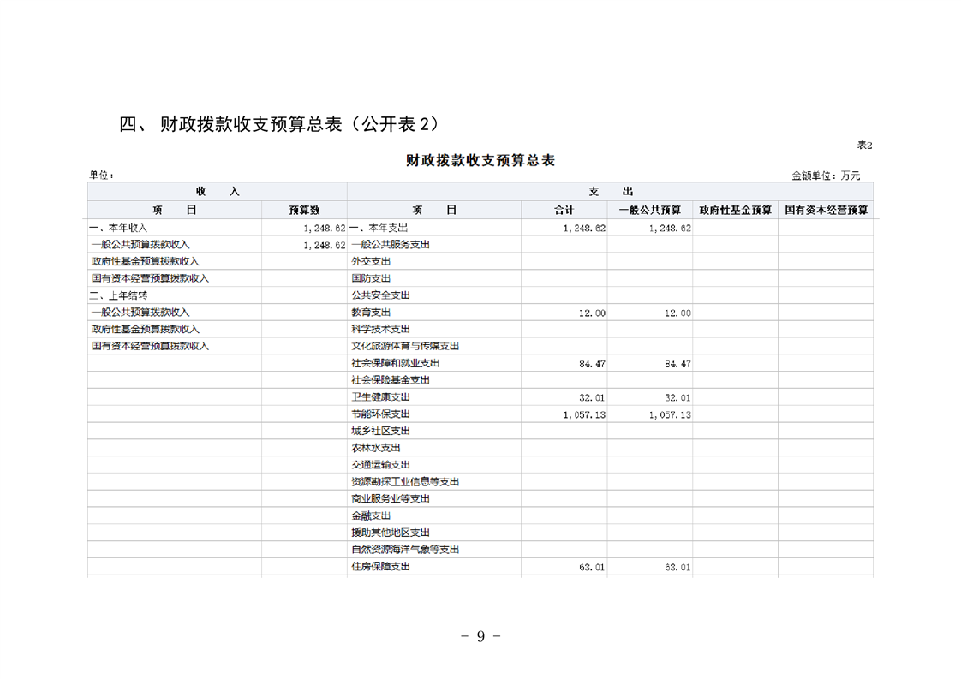961x679 pixels.
Task: Click the 单位： label
Action: pos(102,176)
